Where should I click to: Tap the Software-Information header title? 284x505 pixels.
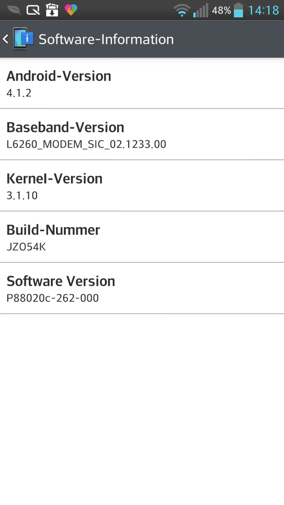106,39
